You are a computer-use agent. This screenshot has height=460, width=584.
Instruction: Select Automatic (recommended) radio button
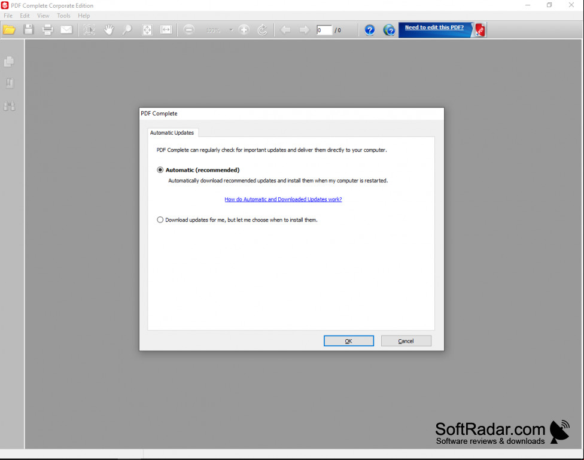[x=160, y=170]
